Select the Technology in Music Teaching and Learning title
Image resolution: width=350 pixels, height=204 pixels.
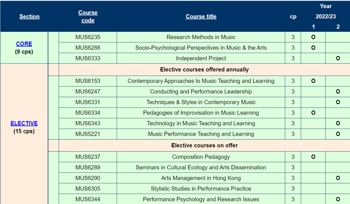[201, 123]
